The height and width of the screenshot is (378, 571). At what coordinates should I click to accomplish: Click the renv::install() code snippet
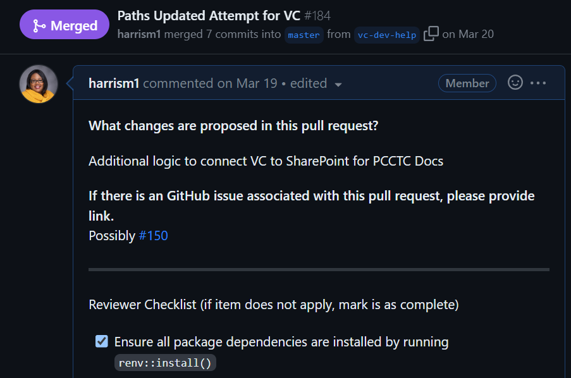point(166,363)
